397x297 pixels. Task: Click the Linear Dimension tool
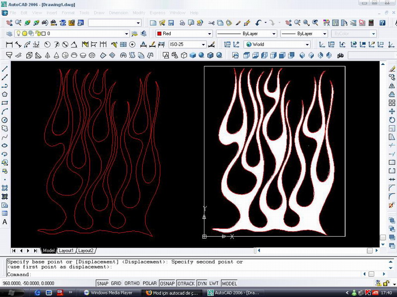(9, 45)
